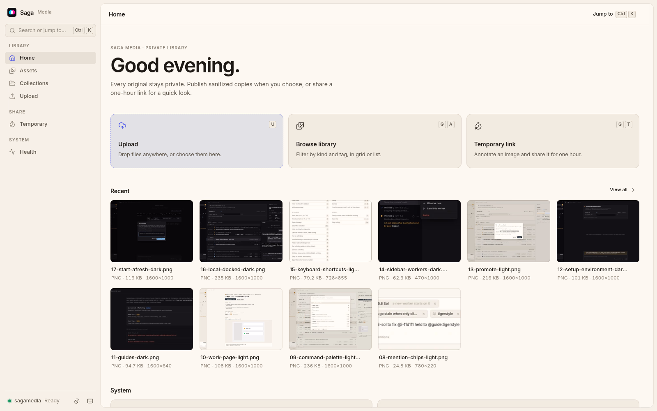Image resolution: width=657 pixels, height=411 pixels.
Task: Click the Collections folder icon in the sidebar
Action: point(12,83)
